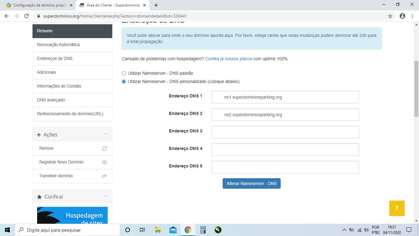The height and width of the screenshot is (236, 419).
Task: Open DNS avançado sidebar item
Action: click(x=72, y=100)
